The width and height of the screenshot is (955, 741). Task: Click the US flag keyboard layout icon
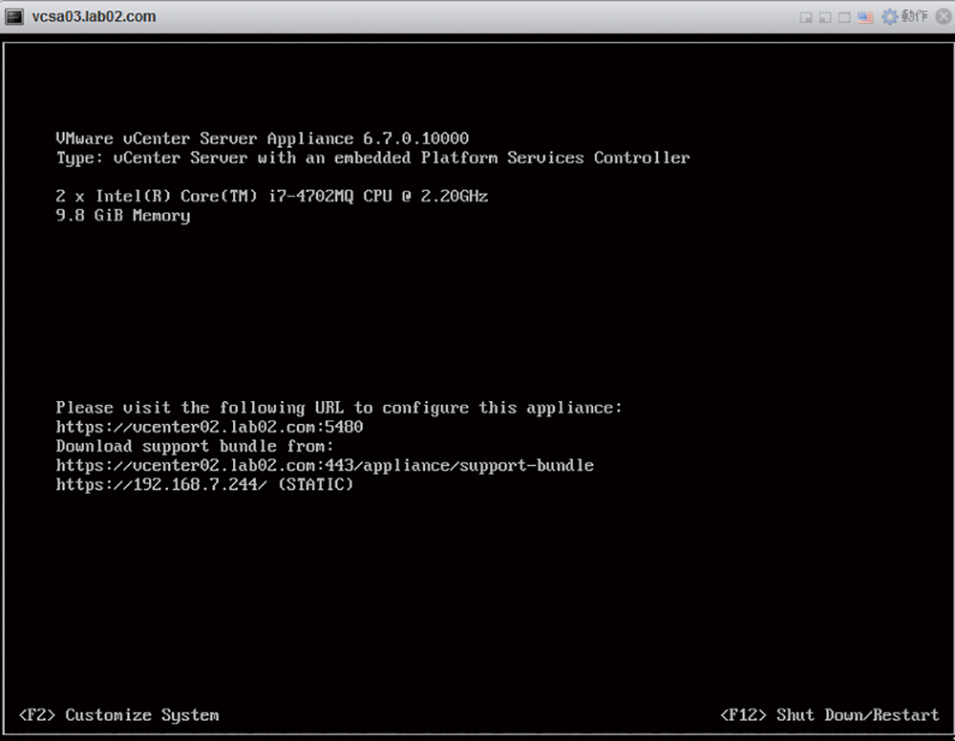865,17
